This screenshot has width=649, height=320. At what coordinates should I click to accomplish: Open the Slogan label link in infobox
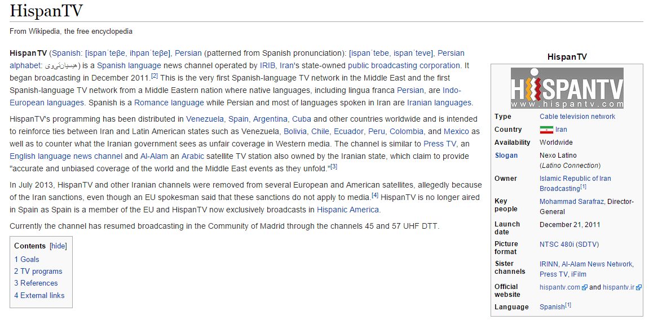coord(506,155)
